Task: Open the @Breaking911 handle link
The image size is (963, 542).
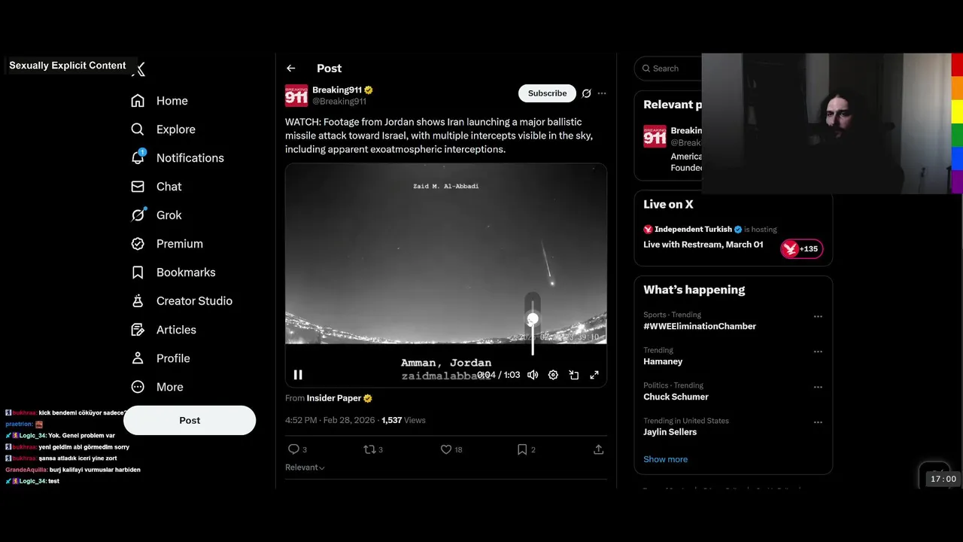Action: pyautogui.click(x=339, y=101)
